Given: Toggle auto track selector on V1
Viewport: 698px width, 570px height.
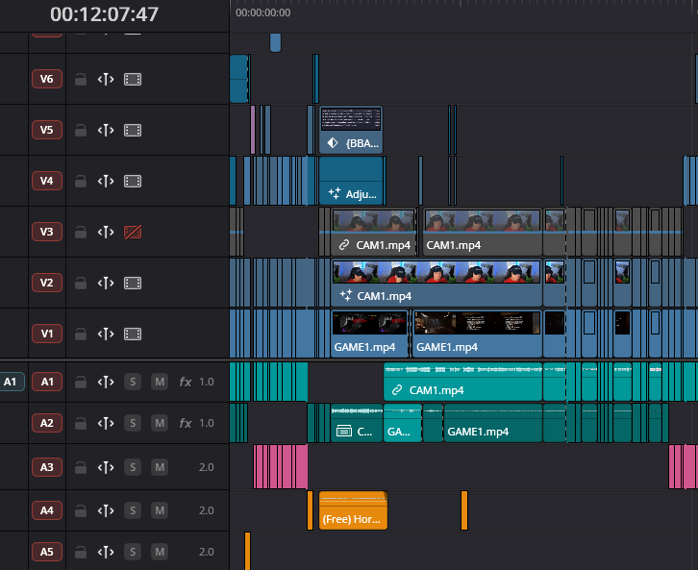Looking at the screenshot, I should click(x=106, y=334).
